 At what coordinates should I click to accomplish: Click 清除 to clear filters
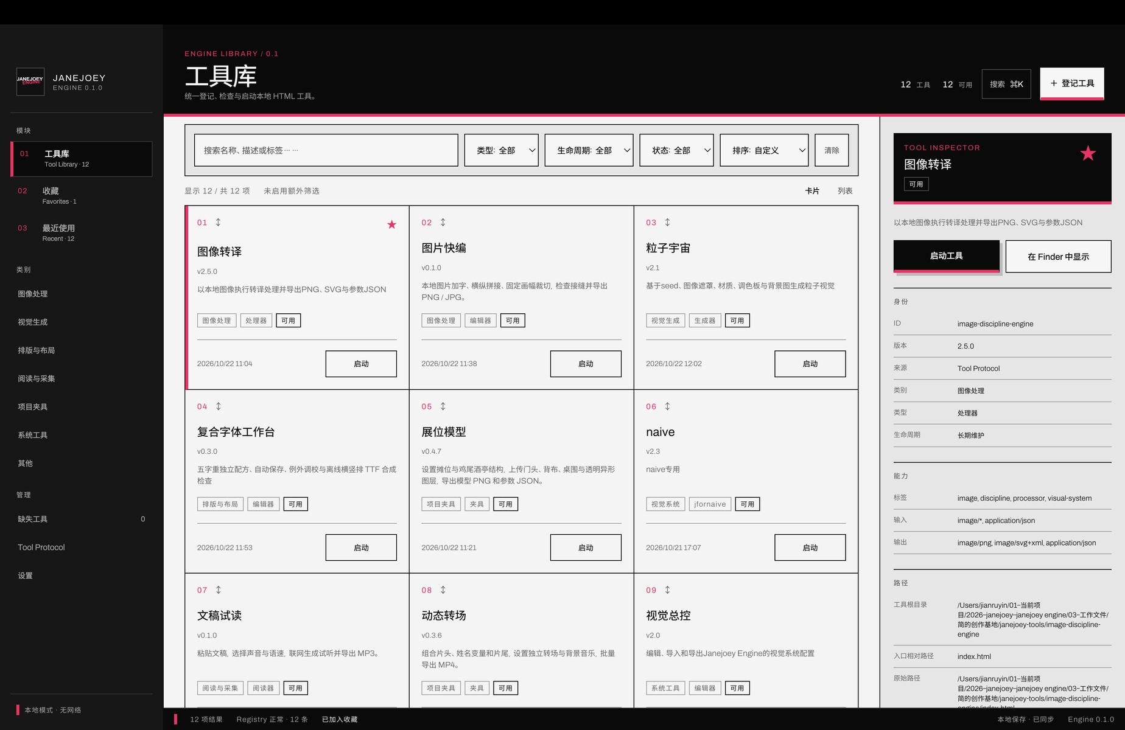[x=832, y=150]
